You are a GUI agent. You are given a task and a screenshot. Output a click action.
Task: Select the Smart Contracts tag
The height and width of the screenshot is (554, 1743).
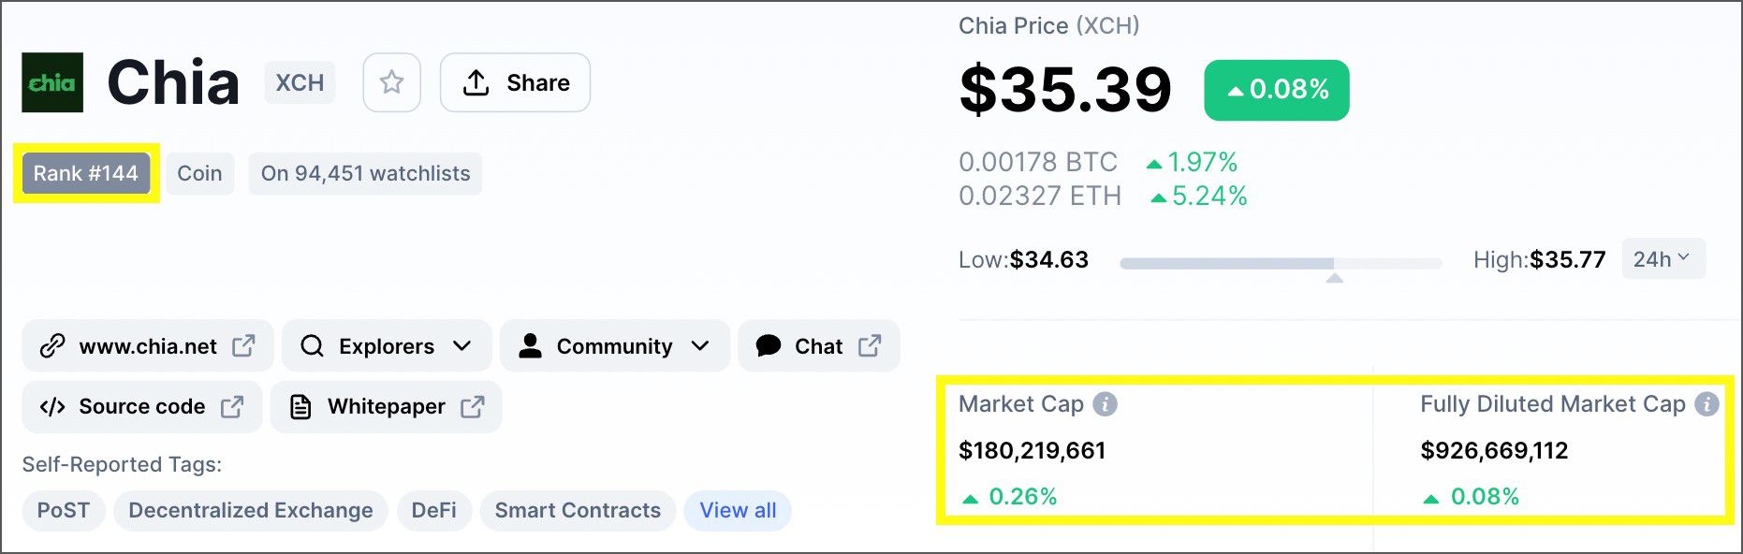point(578,510)
